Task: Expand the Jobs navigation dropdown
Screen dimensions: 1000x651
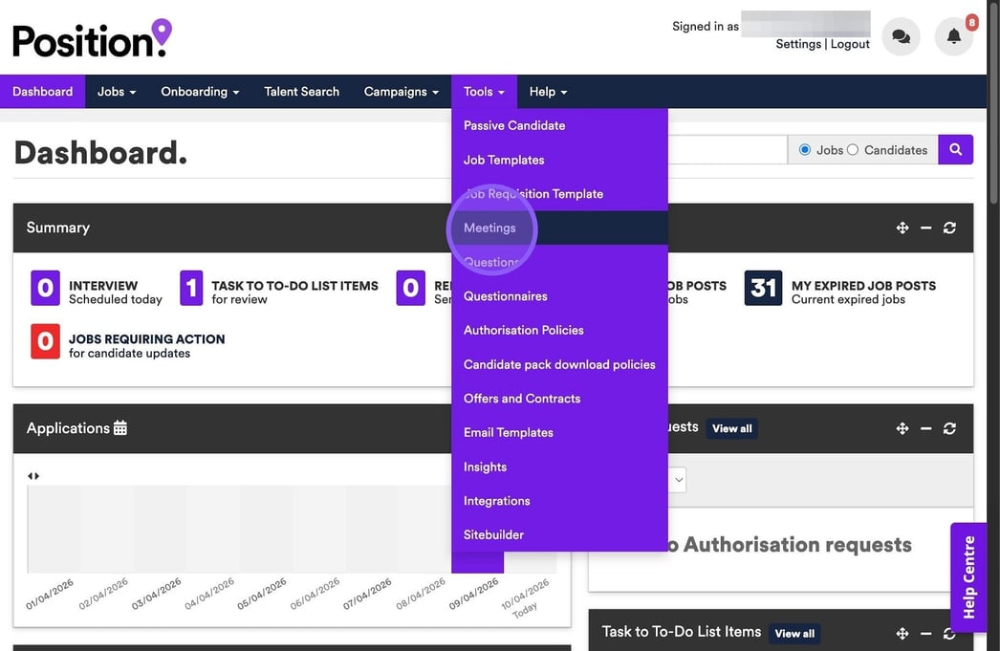Action: coord(117,92)
